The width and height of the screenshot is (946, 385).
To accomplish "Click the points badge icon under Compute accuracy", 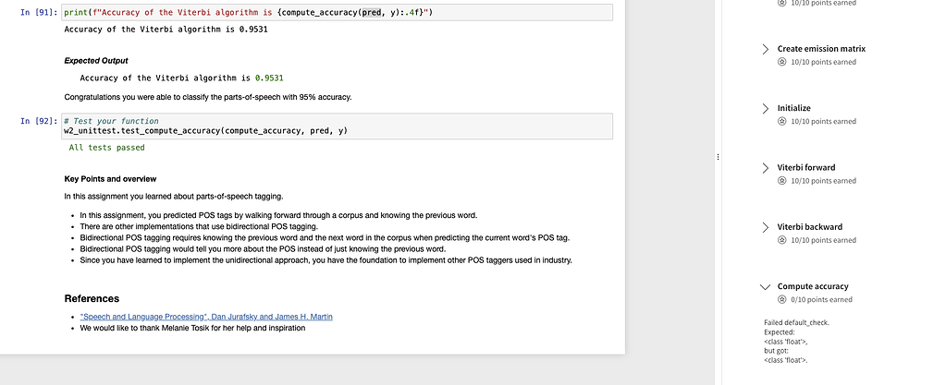I will (782, 299).
